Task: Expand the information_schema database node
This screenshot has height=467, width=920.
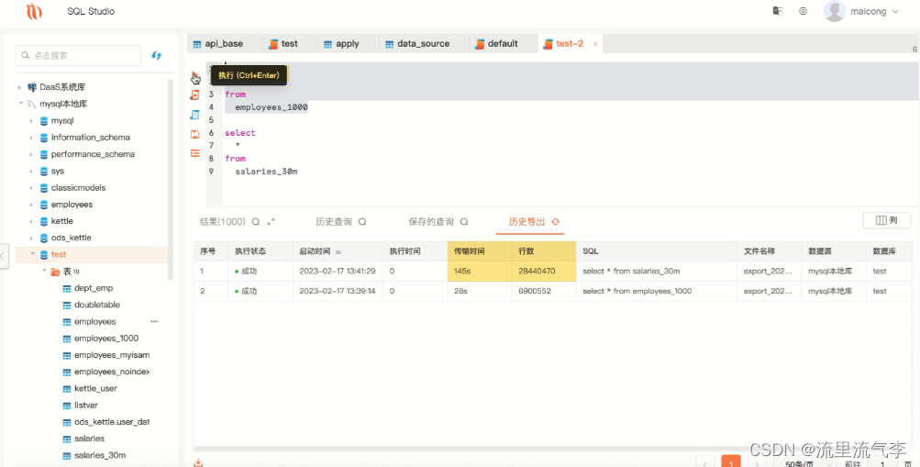Action: [x=31, y=138]
